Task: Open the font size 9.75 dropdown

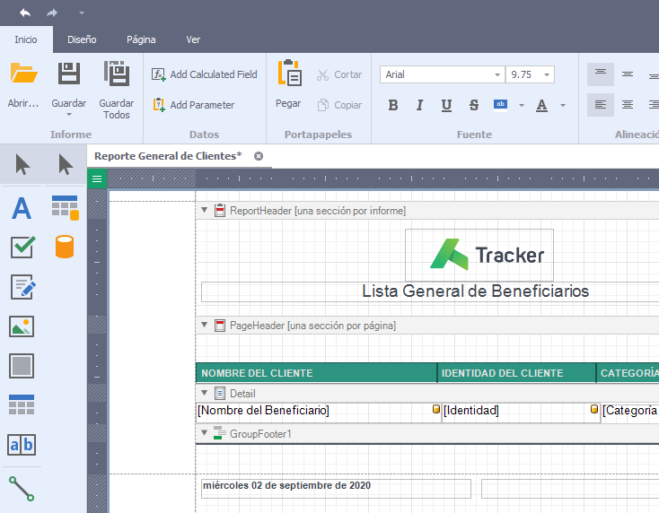Action: 546,74
